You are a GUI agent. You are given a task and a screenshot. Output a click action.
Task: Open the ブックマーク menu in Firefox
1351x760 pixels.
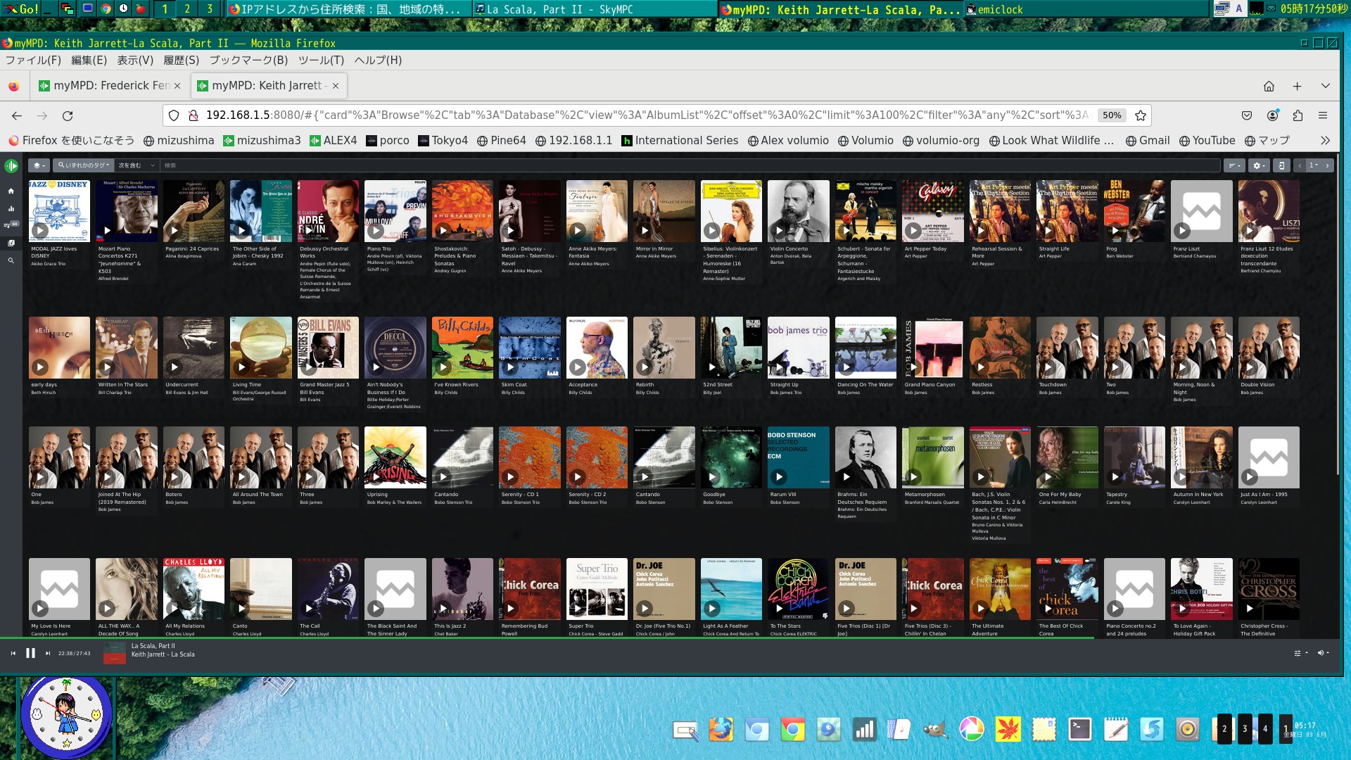(x=247, y=61)
